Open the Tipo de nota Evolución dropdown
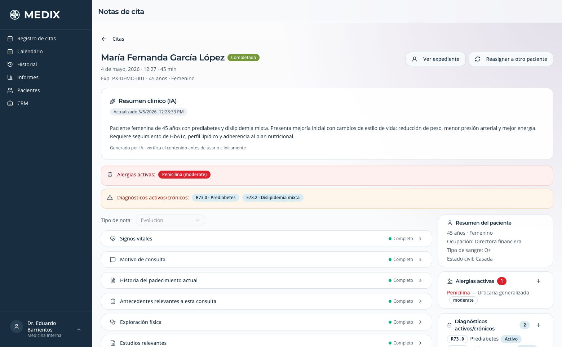Image resolution: width=562 pixels, height=347 pixels. point(170,220)
